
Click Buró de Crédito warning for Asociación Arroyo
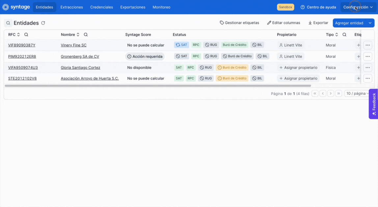point(232,78)
